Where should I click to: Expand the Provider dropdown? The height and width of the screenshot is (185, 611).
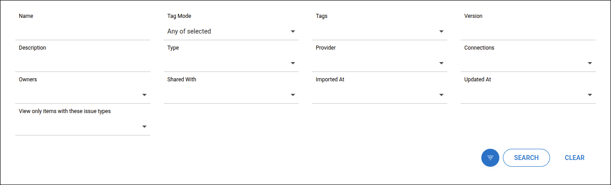click(x=441, y=63)
